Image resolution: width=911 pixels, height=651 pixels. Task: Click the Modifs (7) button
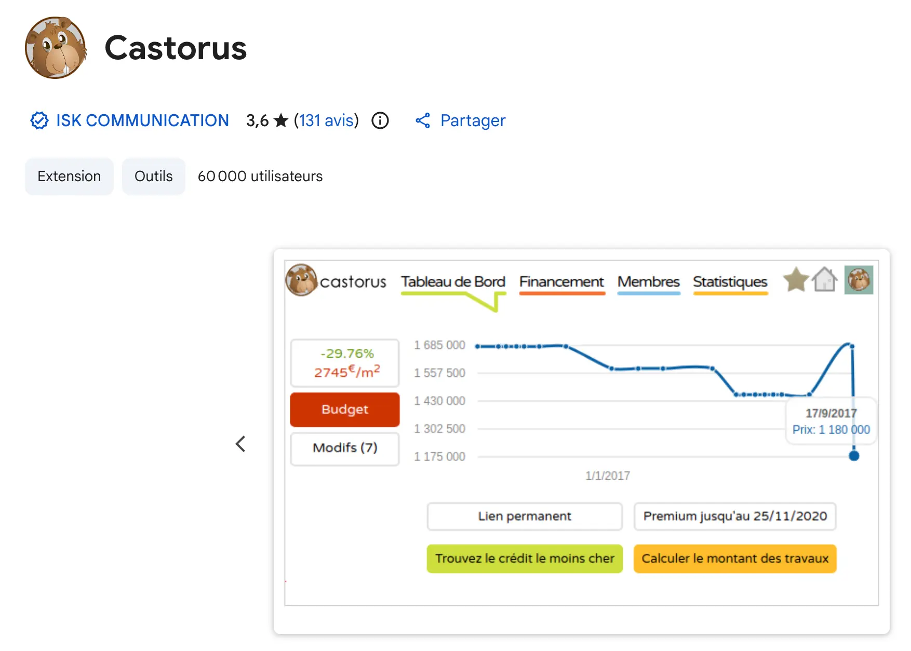(x=345, y=448)
